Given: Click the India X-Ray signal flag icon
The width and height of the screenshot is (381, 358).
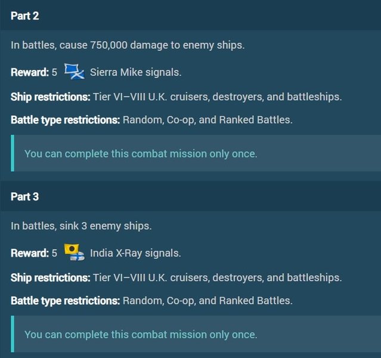Looking at the screenshot, I should 75,252.
